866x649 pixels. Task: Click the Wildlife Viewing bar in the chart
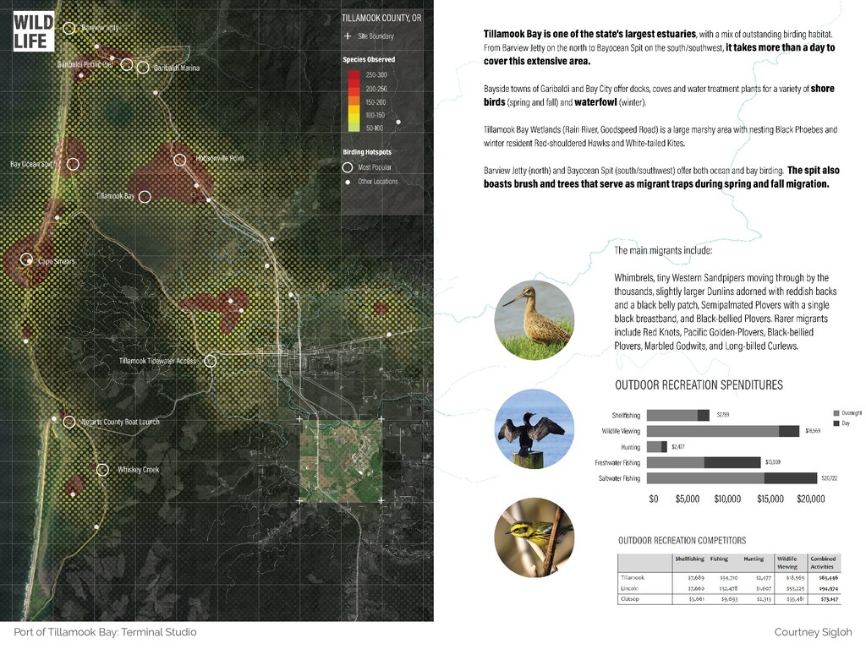pyautogui.click(x=723, y=431)
